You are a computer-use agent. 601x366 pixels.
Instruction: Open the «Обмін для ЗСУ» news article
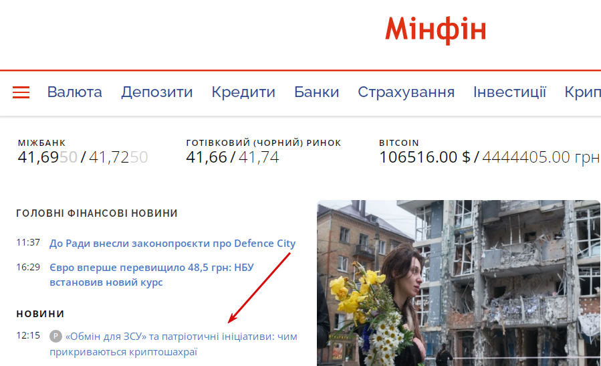(173, 344)
